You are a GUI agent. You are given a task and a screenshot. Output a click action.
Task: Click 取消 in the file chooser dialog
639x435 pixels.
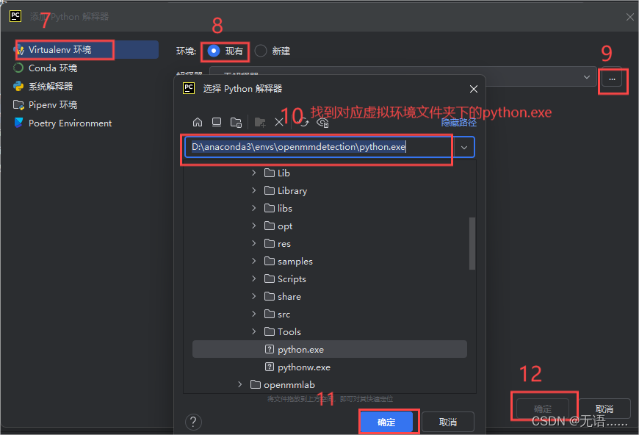[x=448, y=422]
